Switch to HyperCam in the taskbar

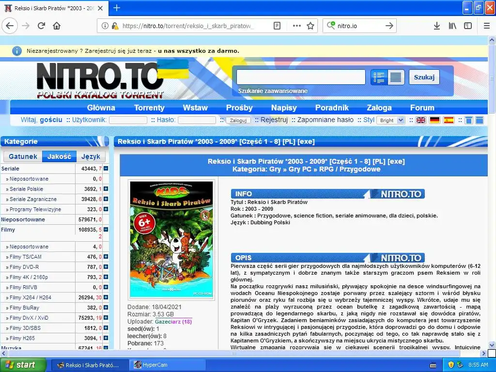[168, 365]
